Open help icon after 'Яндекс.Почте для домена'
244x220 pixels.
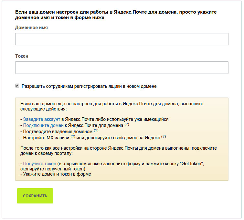[127, 124]
